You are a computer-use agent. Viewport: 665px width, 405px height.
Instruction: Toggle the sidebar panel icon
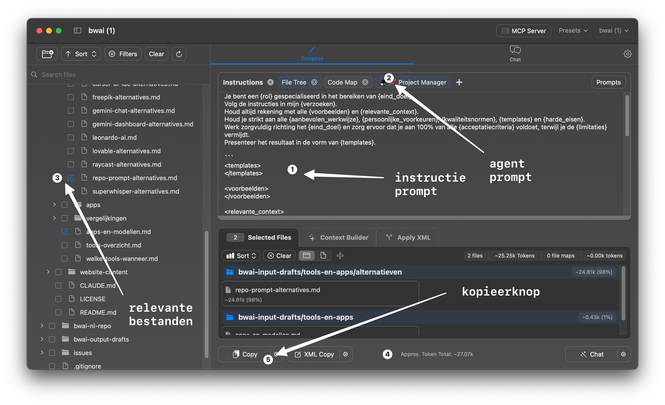click(77, 31)
